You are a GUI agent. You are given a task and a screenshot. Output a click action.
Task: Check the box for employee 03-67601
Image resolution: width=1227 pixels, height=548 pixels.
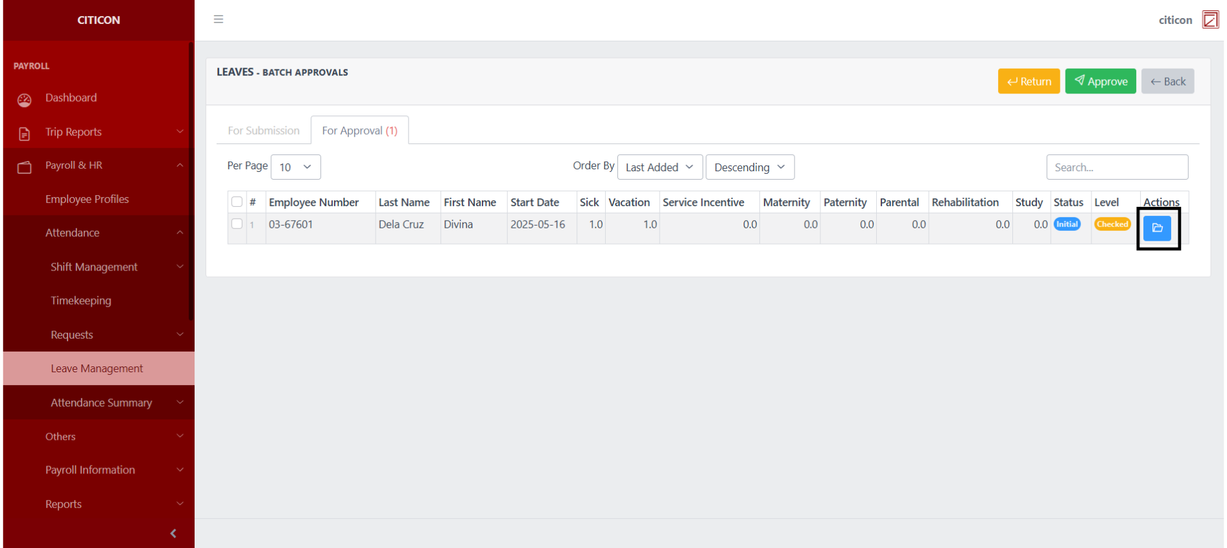(x=237, y=224)
